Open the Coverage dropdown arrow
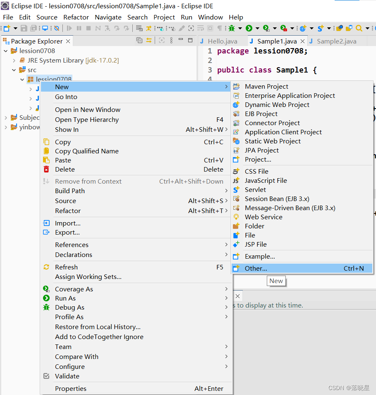 coord(275,28)
